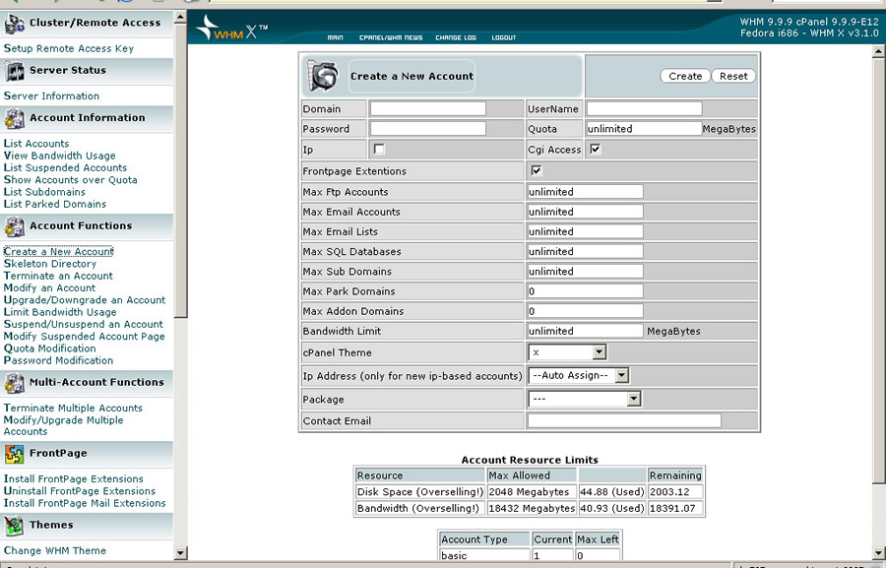The image size is (886, 568).
Task: Click the Max Park Domains field
Action: point(586,291)
